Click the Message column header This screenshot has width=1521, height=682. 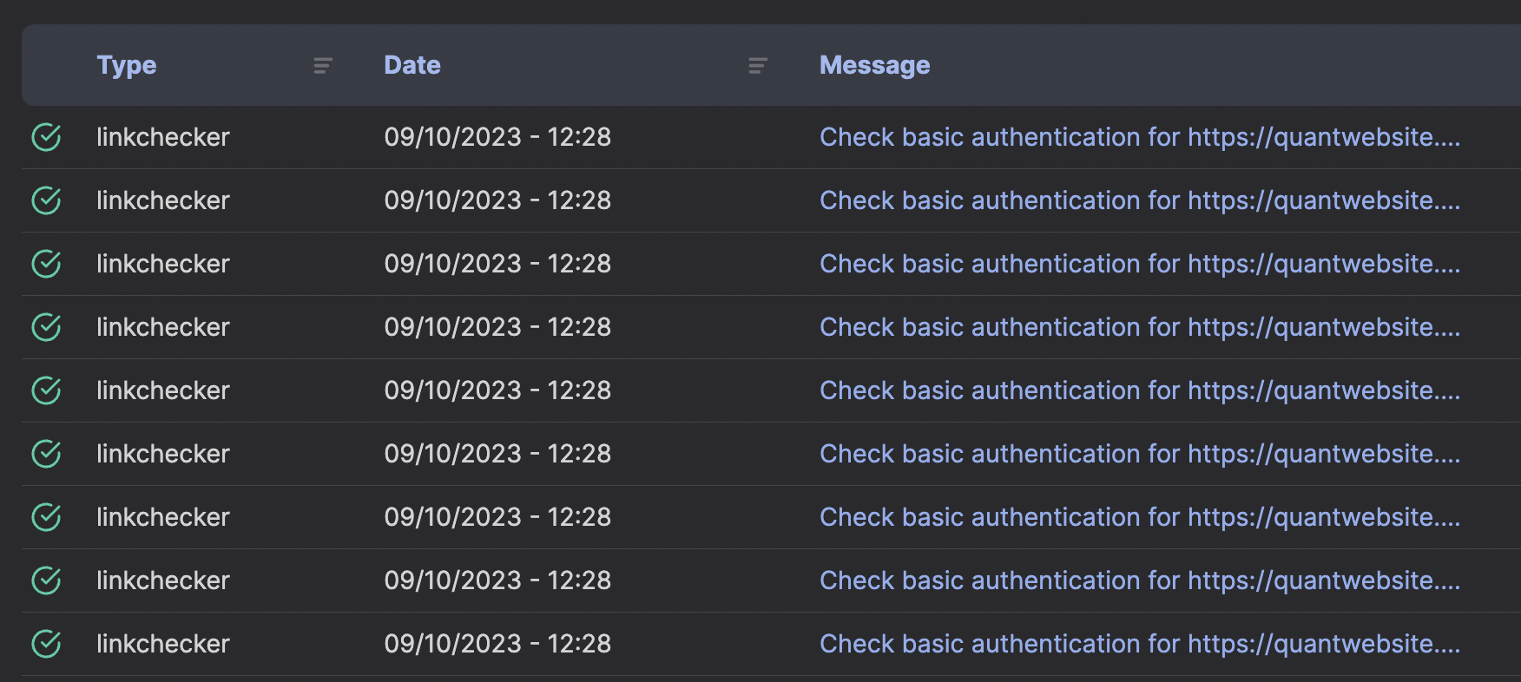click(874, 65)
